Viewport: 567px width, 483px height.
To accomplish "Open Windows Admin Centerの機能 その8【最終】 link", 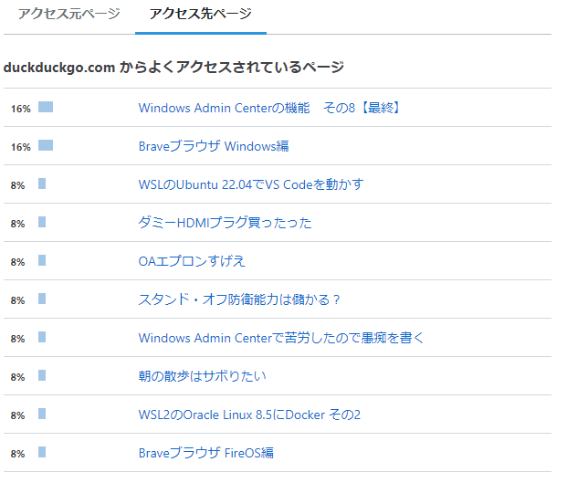I will click(268, 108).
